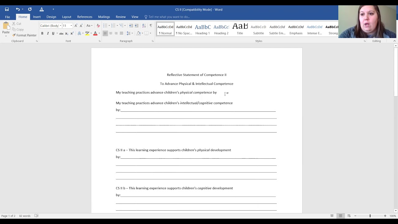Decrease paragraph indent
The image size is (398, 224).
tap(131, 26)
